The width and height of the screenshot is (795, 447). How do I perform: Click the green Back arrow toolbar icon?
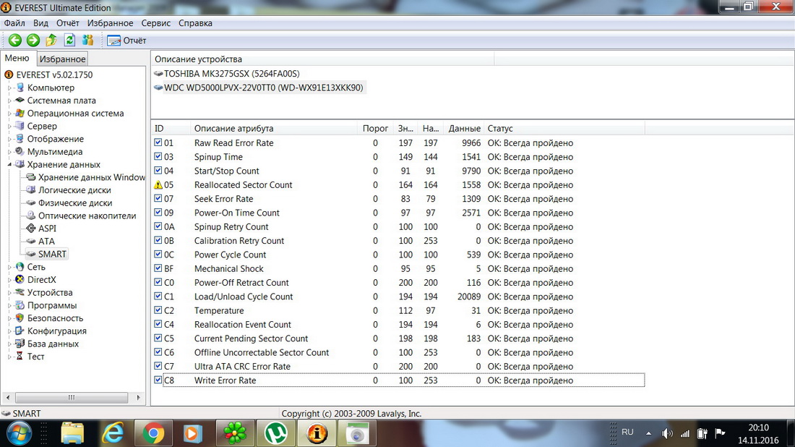coord(14,41)
